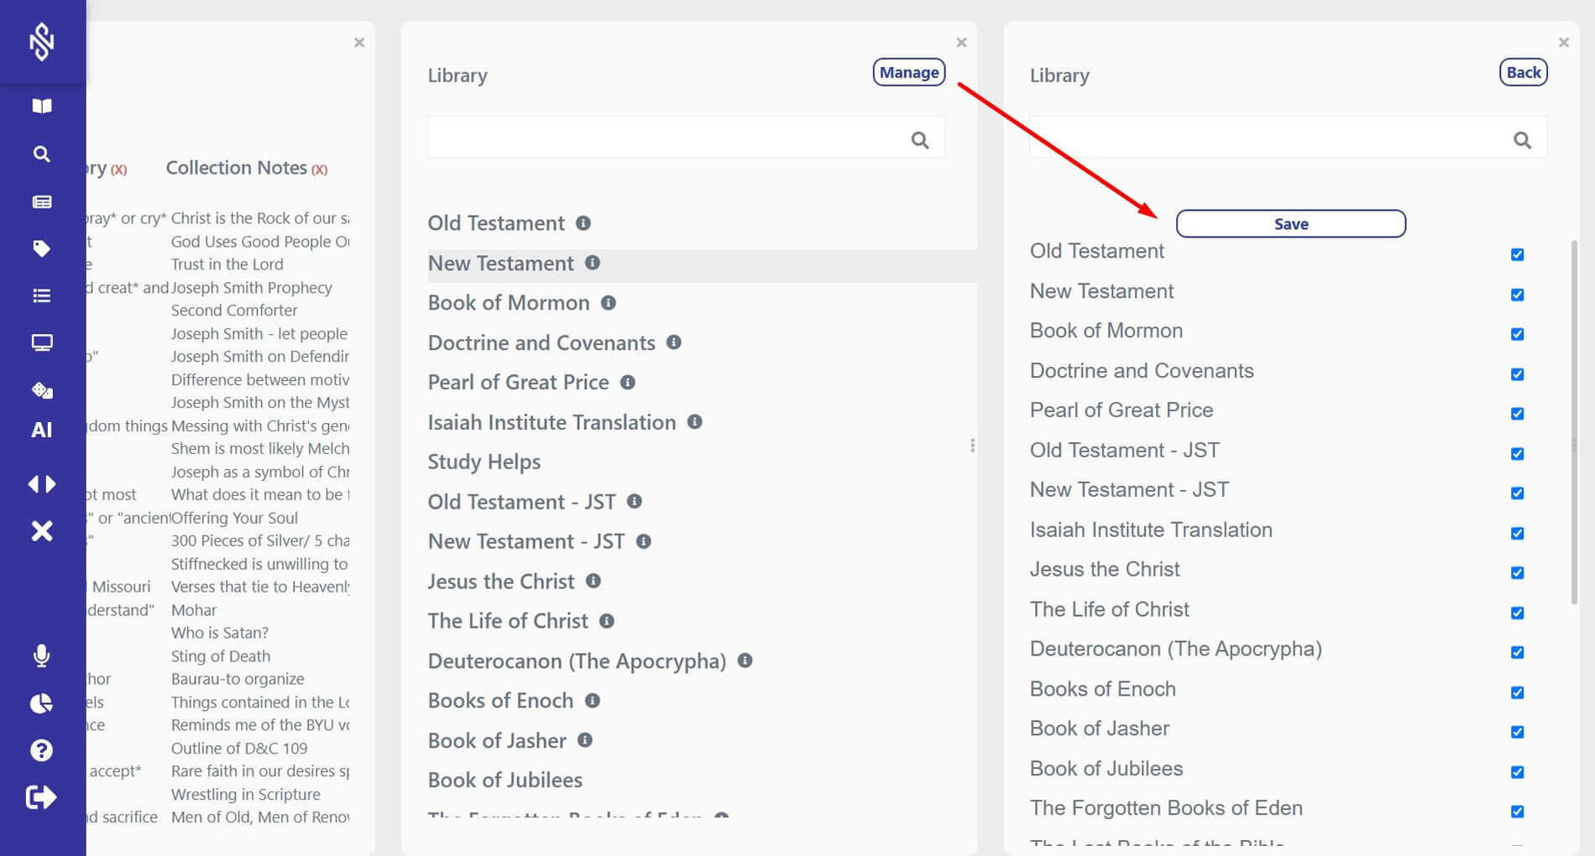This screenshot has height=856, width=1595.
Task: Open the help question mark icon
Action: point(42,750)
